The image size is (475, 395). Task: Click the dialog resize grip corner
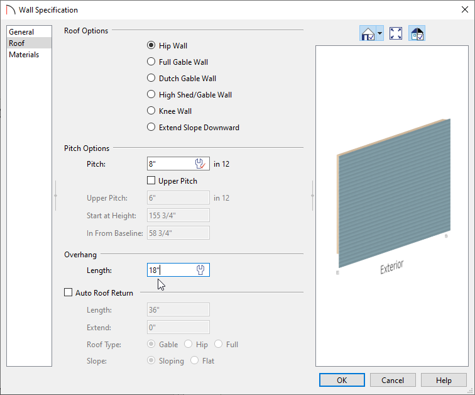pyautogui.click(x=471, y=391)
